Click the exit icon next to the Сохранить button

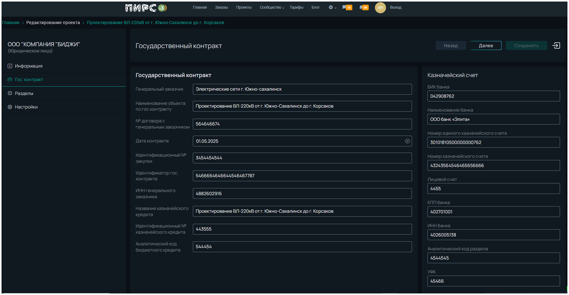556,46
